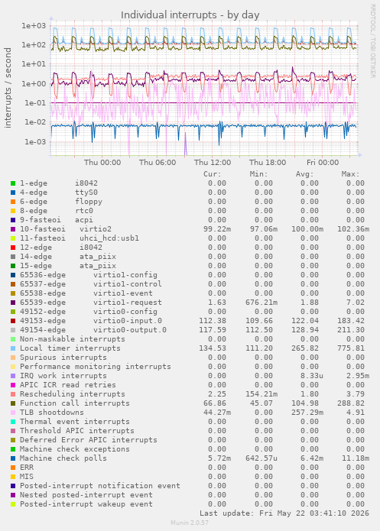Screen dimensions: 380x531
Task: Click the Last update timestamp line
Action: coord(284,513)
